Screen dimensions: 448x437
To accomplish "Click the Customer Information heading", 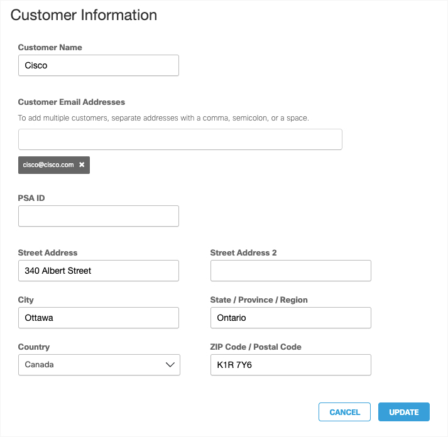I will [84, 15].
